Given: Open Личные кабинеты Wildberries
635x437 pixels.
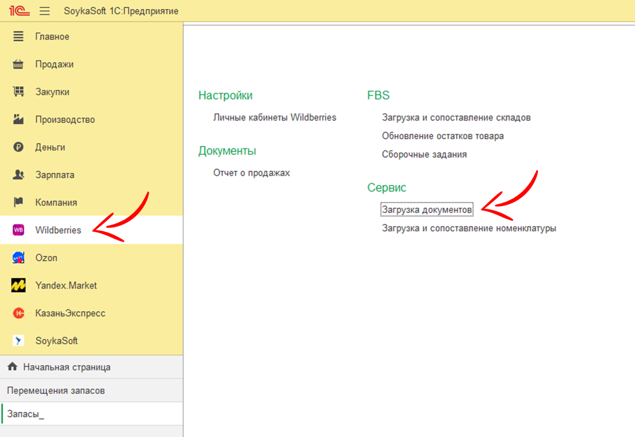Looking at the screenshot, I should pyautogui.click(x=274, y=117).
